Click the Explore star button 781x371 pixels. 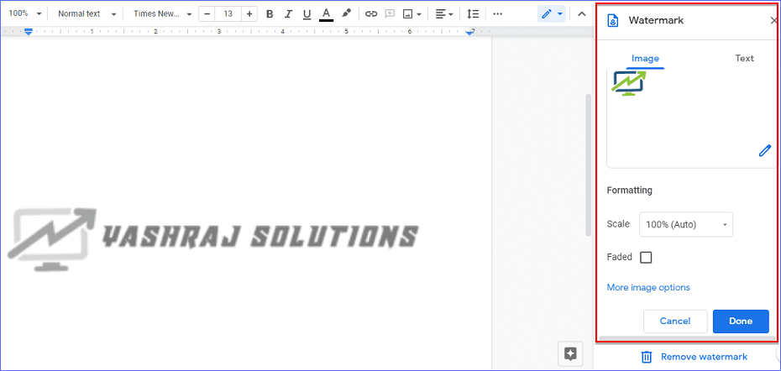tap(570, 354)
